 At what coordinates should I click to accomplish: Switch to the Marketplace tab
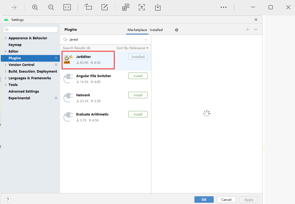point(137,30)
